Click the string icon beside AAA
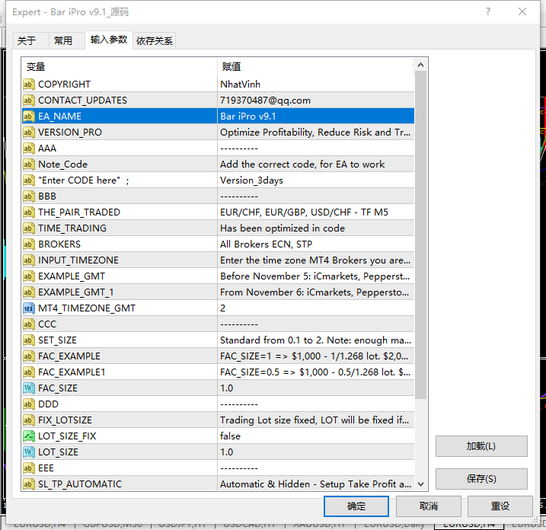Screen dimensions: 546x530 29,148
